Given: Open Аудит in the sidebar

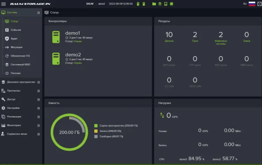Looking at the screenshot, I should 14,39.
